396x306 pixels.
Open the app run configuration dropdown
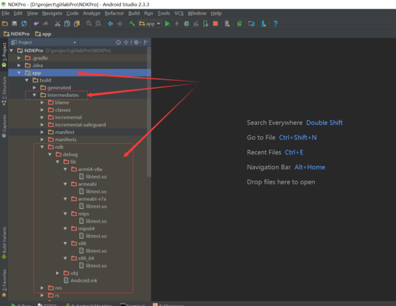[150, 24]
